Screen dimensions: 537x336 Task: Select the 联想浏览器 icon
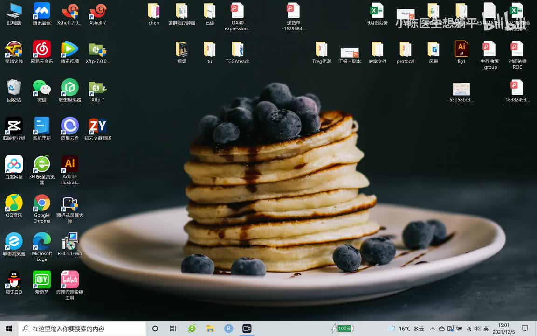(x=14, y=245)
